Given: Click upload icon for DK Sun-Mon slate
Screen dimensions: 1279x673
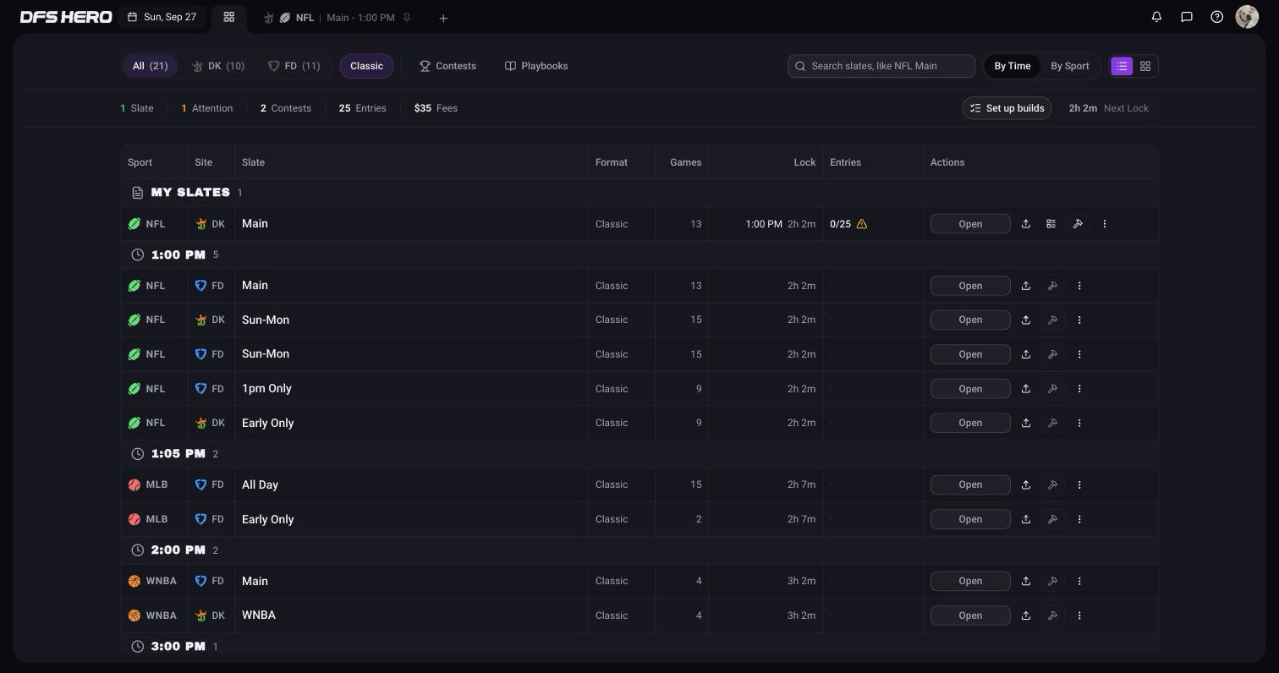Looking at the screenshot, I should tap(1026, 320).
